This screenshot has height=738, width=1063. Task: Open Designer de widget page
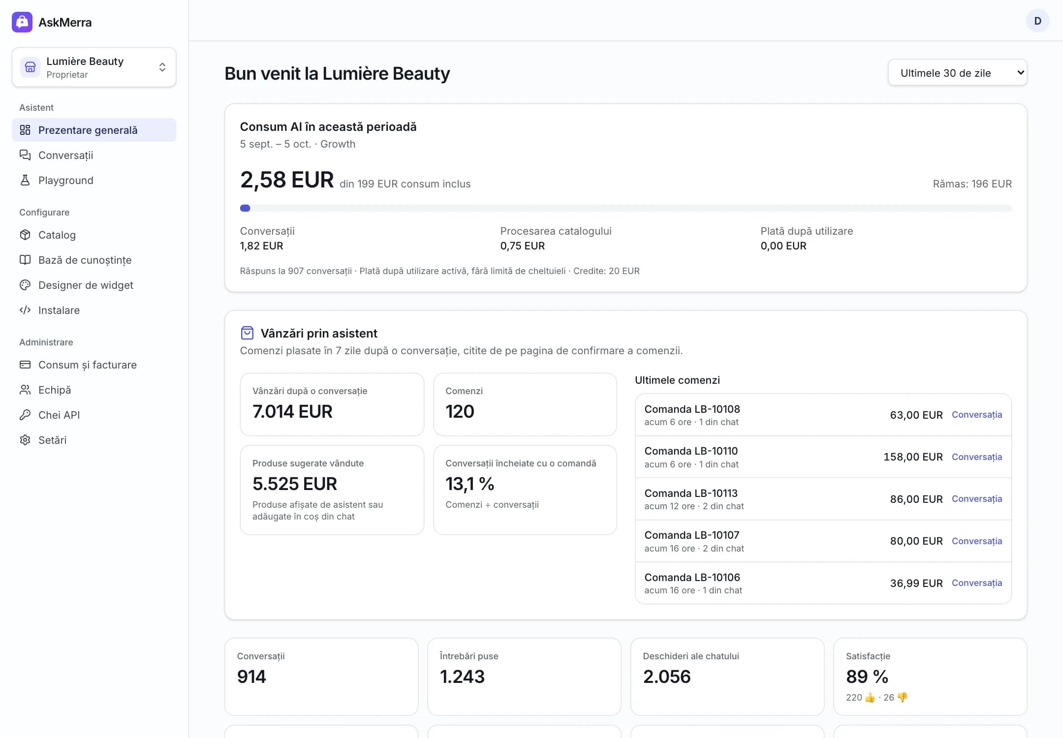pyautogui.click(x=94, y=285)
